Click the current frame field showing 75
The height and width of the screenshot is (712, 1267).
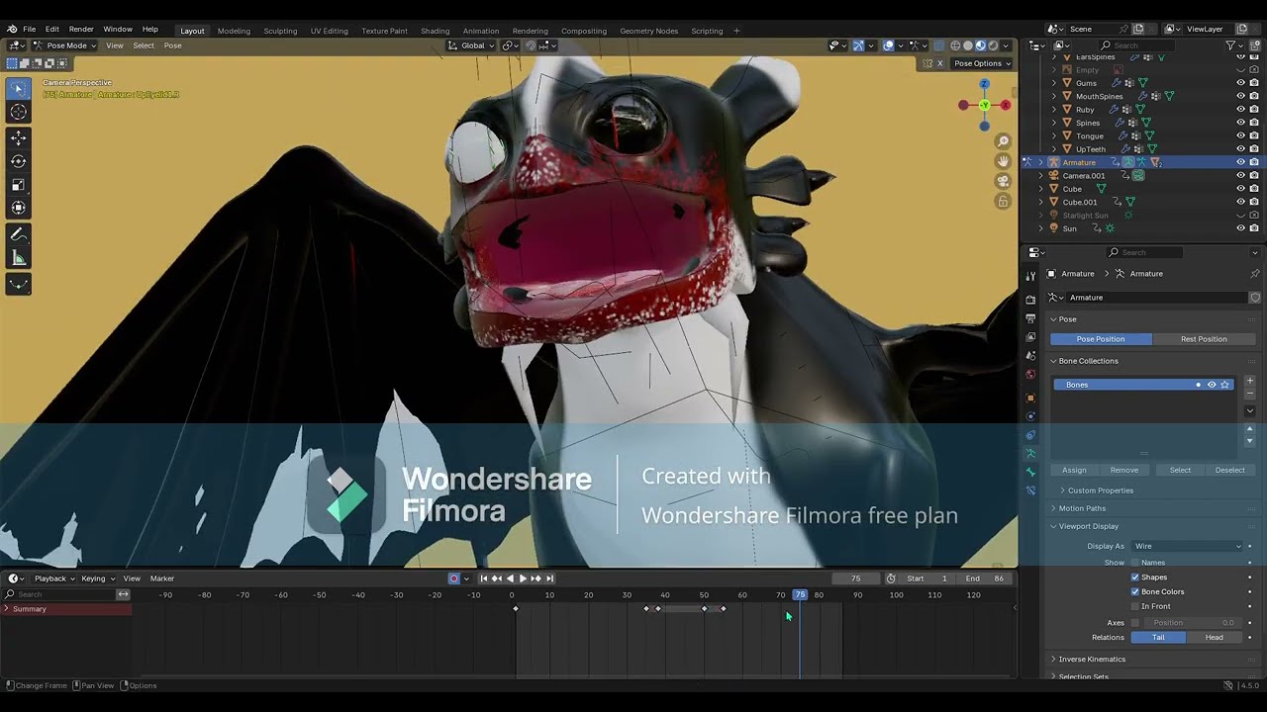click(x=856, y=578)
